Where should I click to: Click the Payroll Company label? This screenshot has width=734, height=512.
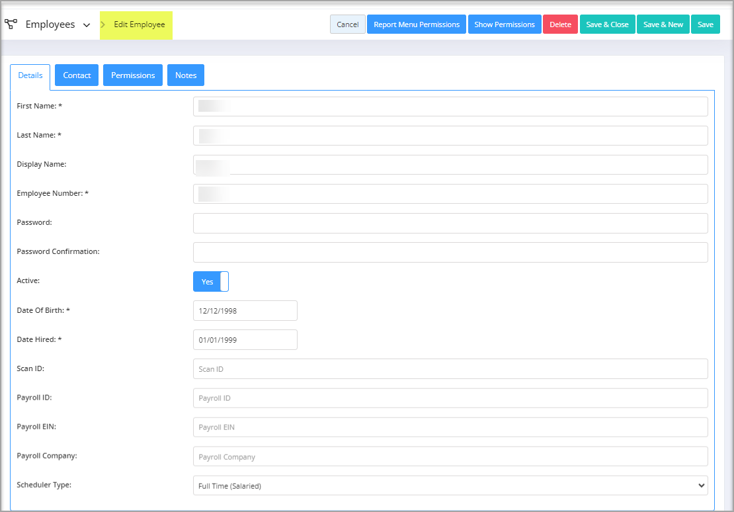click(47, 456)
